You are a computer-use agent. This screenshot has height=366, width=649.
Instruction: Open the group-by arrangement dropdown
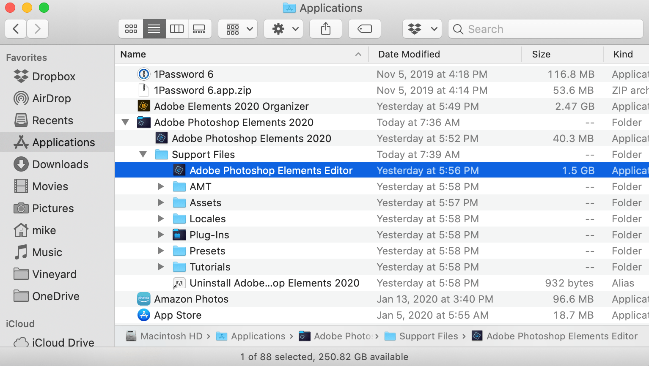238,29
